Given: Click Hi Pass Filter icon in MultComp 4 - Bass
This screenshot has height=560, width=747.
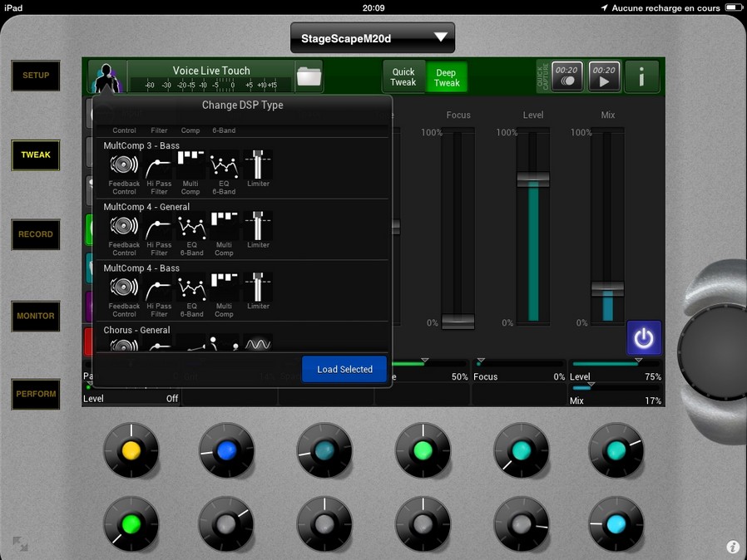Looking at the screenshot, I should tap(159, 287).
